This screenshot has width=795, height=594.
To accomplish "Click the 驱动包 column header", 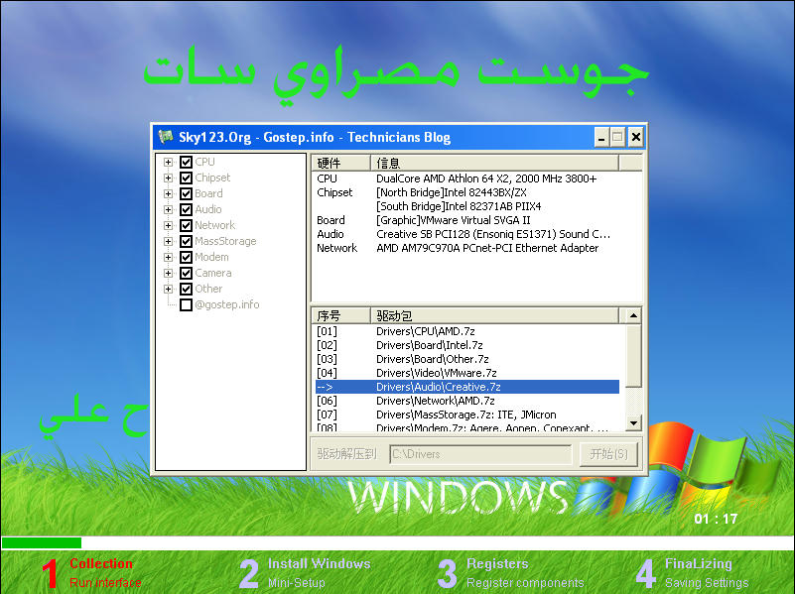I will pos(495,316).
